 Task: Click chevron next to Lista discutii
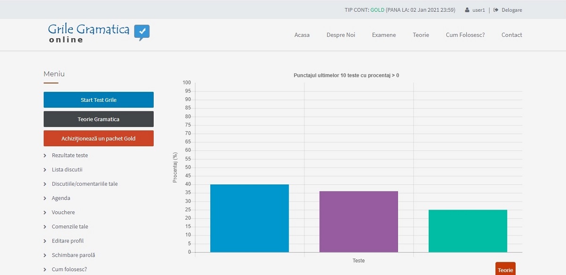pyautogui.click(x=45, y=170)
